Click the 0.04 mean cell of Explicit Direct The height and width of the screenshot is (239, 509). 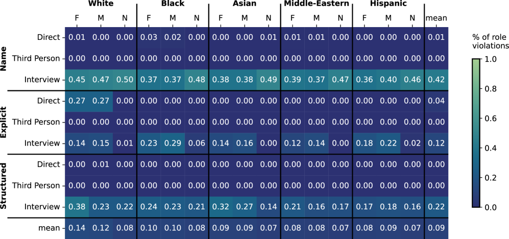[x=437, y=101]
